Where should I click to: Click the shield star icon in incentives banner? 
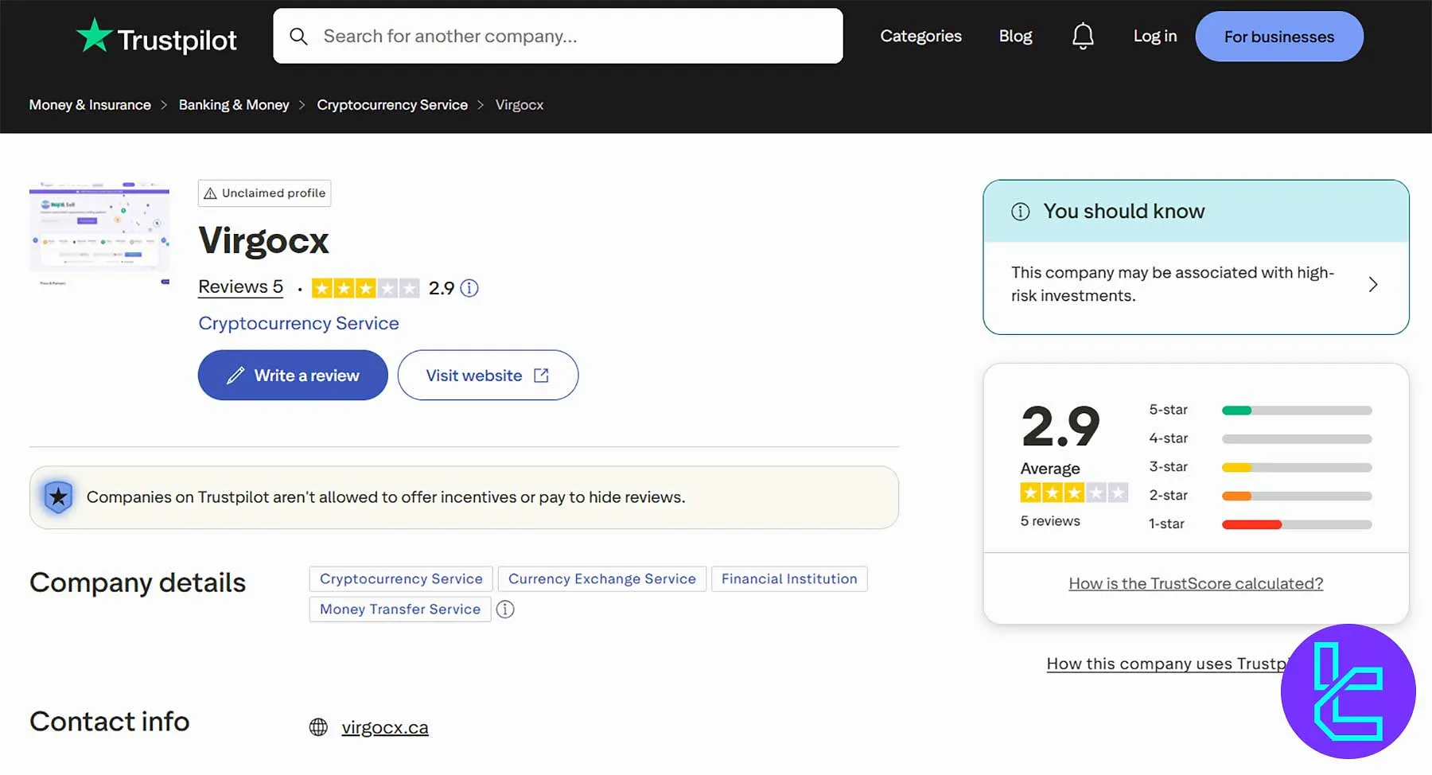58,497
